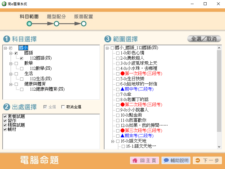Uncheck the 112國語(四) checkbox
Image resolution: width=225 pixels, height=169 pixels.
[x=22, y=58]
